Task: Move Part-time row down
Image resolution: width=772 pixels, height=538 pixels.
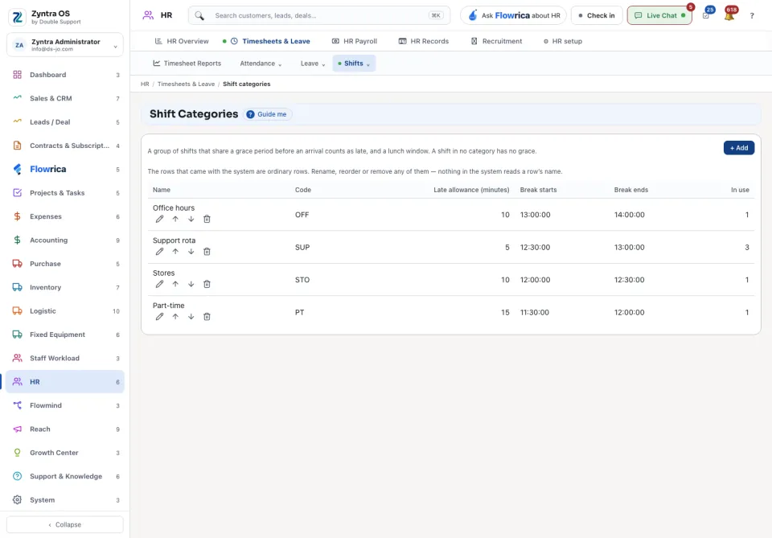Action: pyautogui.click(x=191, y=317)
